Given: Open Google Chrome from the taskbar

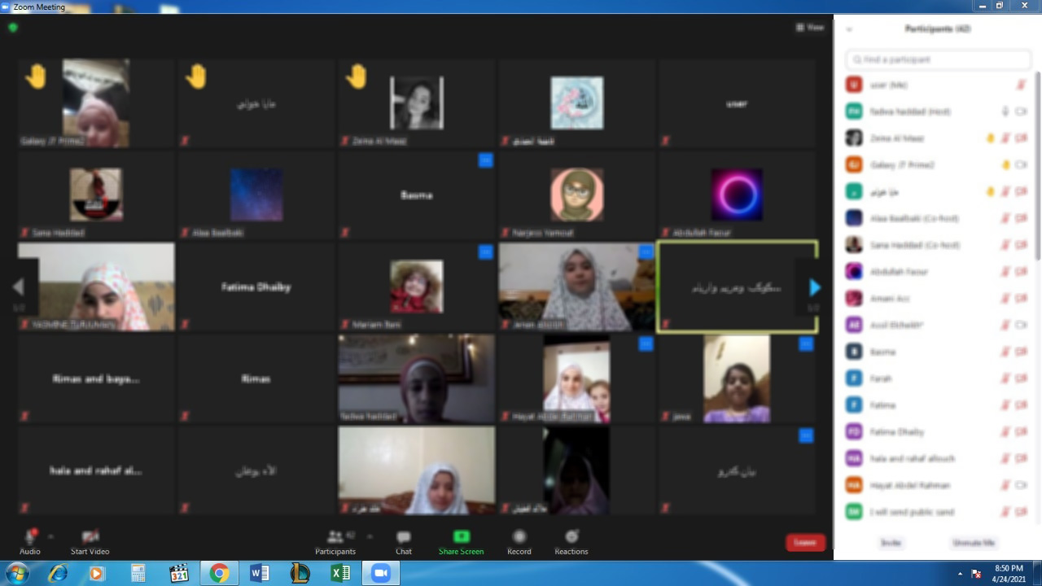Looking at the screenshot, I should (x=219, y=574).
